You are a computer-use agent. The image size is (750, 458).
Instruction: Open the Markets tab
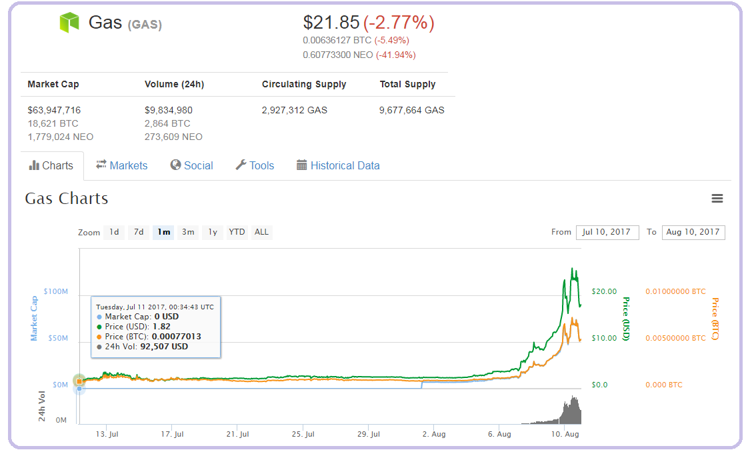122,165
